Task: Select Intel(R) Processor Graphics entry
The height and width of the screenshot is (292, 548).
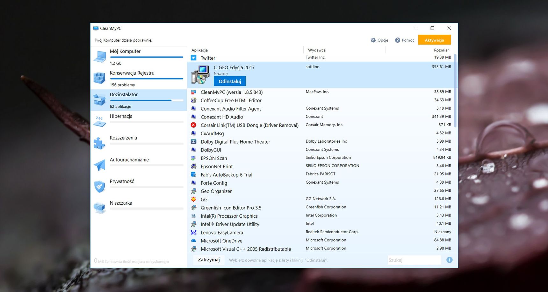Action: 321,216
